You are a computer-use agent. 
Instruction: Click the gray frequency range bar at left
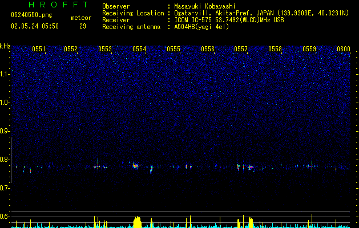[11, 160]
